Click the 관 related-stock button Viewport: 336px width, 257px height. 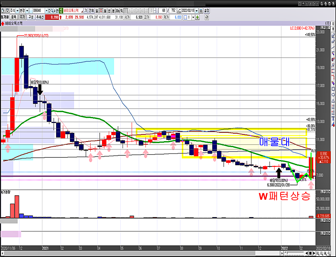[57, 11]
